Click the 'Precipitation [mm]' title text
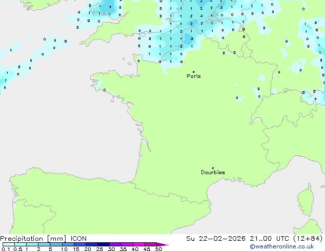 click(x=33, y=239)
